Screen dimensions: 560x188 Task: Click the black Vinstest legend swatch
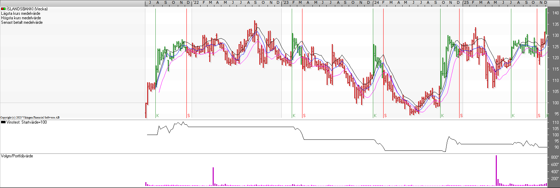tap(3, 122)
